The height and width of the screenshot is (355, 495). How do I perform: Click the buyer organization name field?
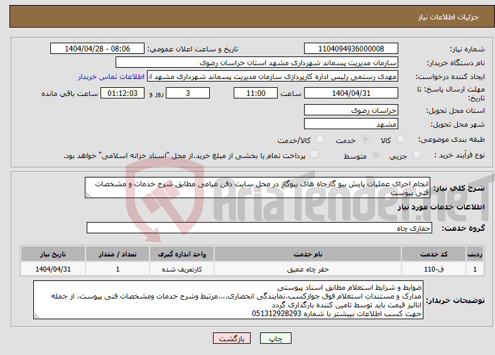(x=257, y=63)
